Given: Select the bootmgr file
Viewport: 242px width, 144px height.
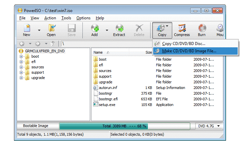Looking at the screenshot, I should pyautogui.click(x=105, y=93).
